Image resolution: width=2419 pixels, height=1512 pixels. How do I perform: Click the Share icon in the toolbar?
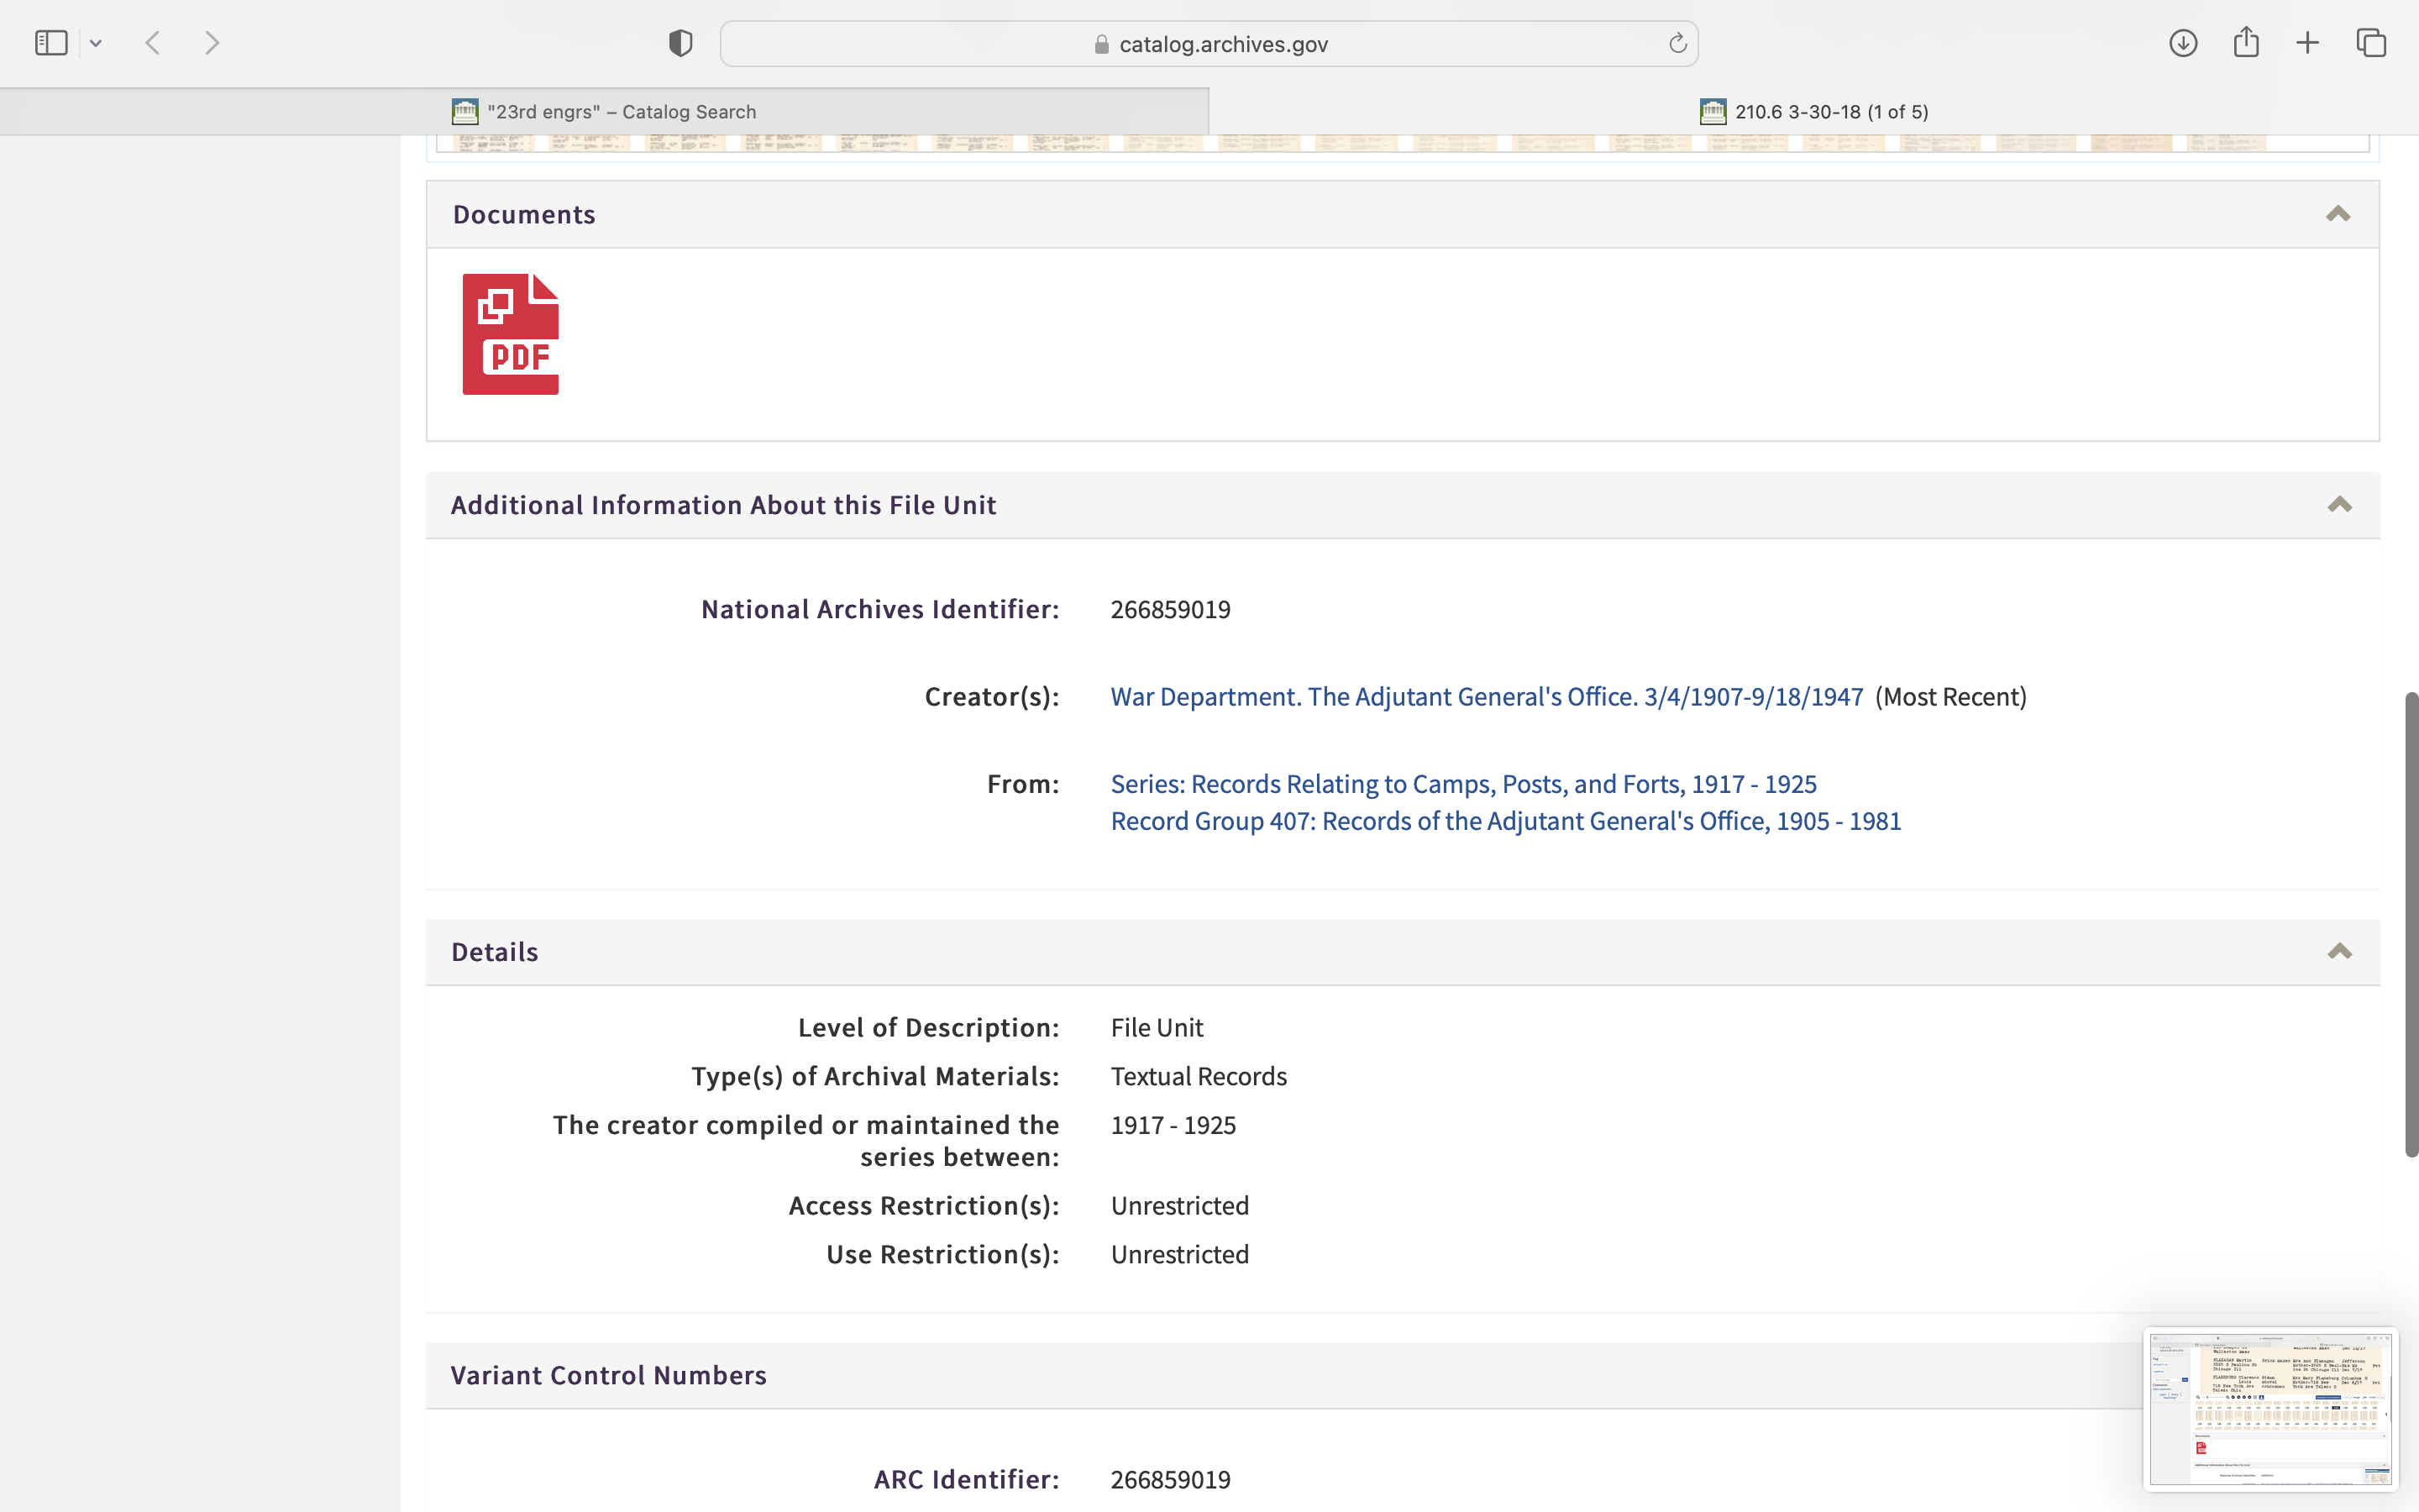click(2246, 43)
